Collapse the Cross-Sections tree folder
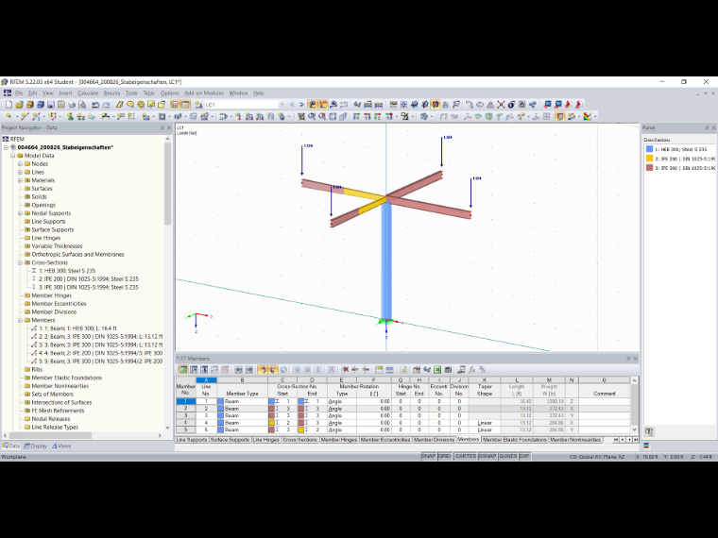718x538 pixels. pyautogui.click(x=20, y=262)
